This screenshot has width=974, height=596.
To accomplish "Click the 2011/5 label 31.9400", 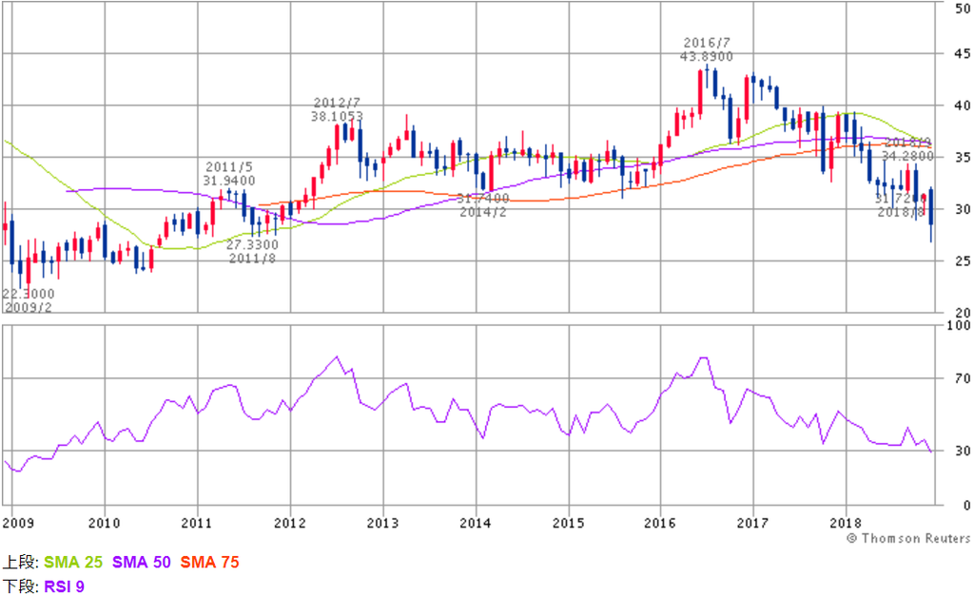I will coord(228,181).
